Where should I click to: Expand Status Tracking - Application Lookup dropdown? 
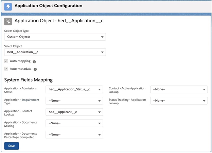coord(179,101)
